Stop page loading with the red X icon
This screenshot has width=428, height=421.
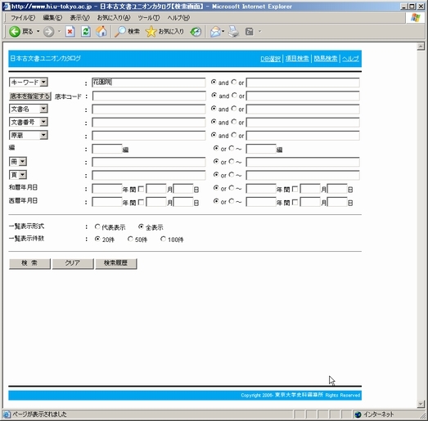[x=70, y=32]
